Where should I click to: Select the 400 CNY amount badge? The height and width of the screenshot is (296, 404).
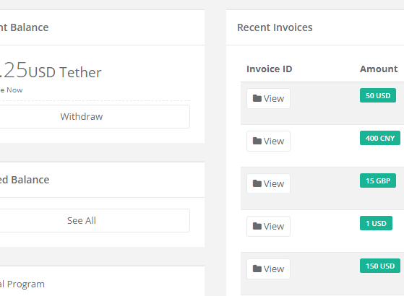pyautogui.click(x=380, y=138)
